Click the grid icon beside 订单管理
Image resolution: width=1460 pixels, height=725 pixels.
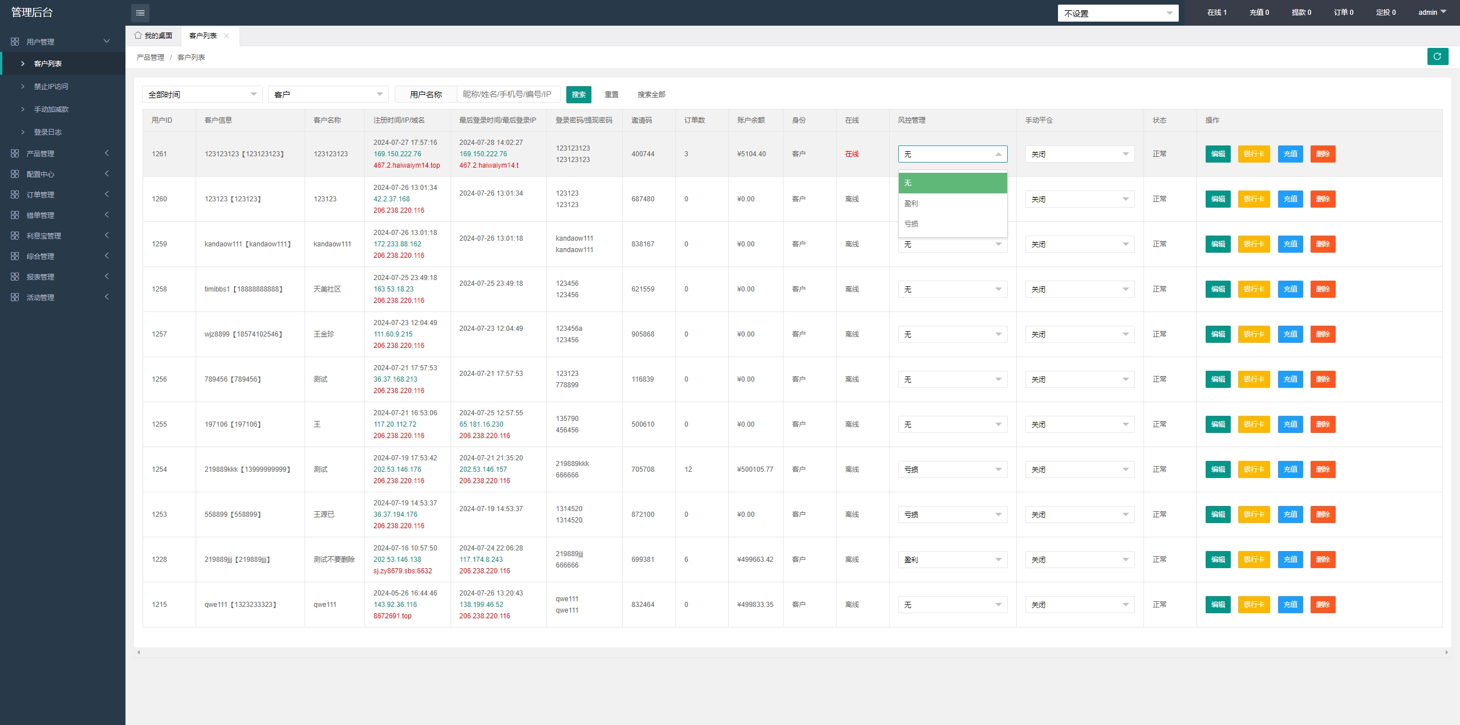15,195
